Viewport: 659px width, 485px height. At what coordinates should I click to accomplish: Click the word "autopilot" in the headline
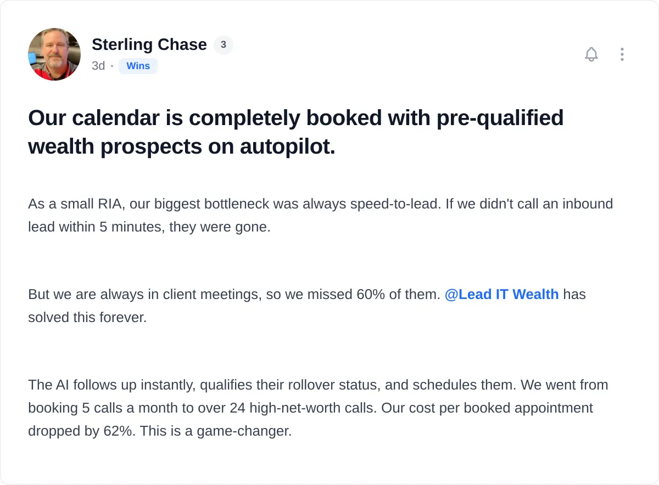click(287, 146)
